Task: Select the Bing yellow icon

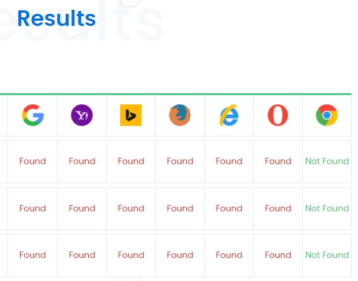Action: tap(131, 115)
